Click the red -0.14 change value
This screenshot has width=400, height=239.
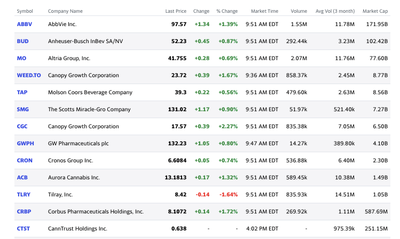[202, 194]
